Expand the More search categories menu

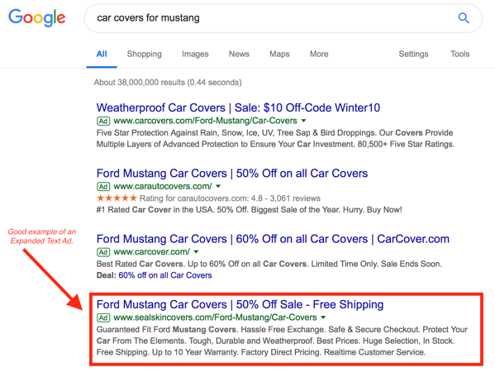point(319,54)
